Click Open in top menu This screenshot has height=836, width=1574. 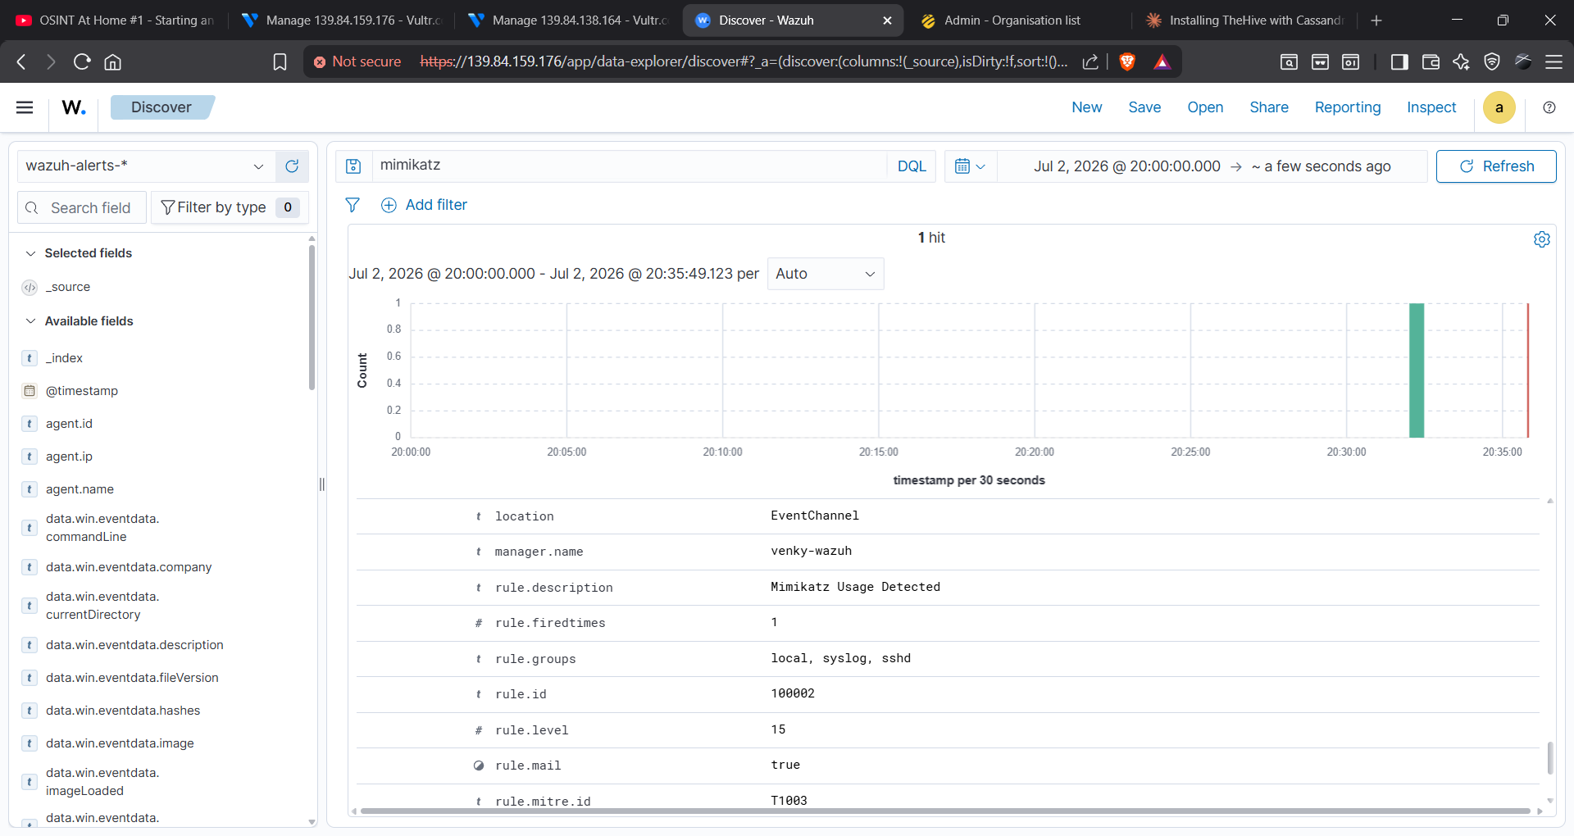coord(1205,107)
